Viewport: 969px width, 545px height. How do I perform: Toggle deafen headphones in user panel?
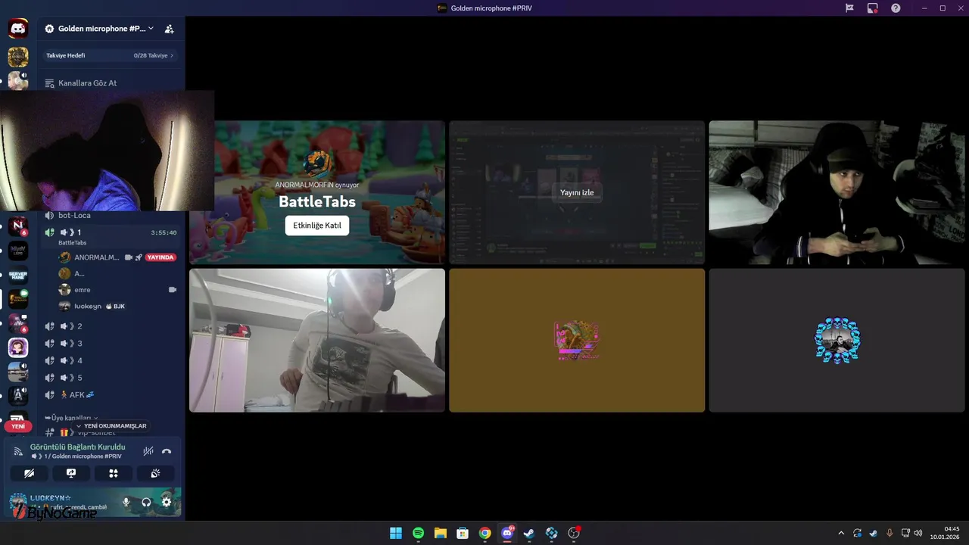point(146,502)
